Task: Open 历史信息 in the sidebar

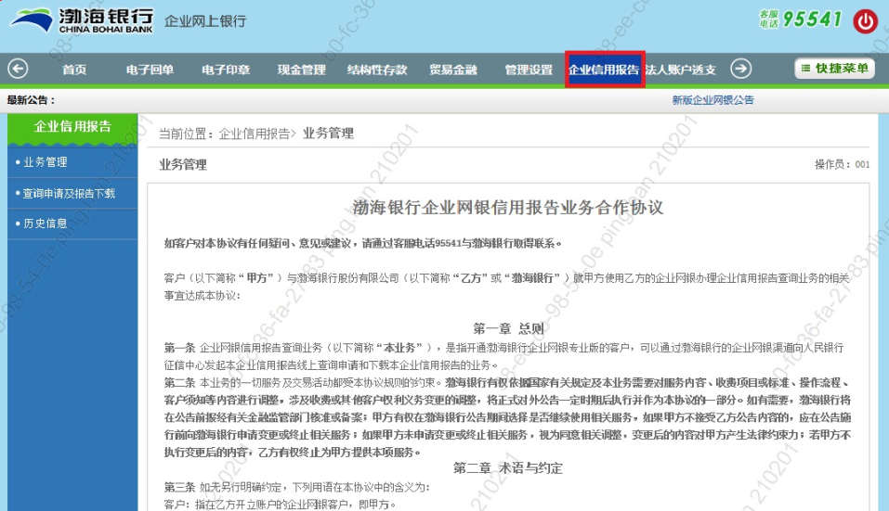Action: 46,224
